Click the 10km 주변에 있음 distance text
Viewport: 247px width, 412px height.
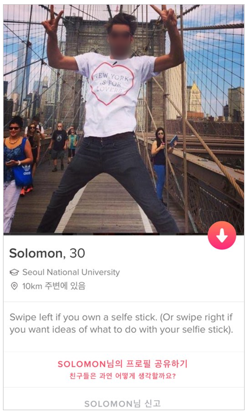(54, 286)
